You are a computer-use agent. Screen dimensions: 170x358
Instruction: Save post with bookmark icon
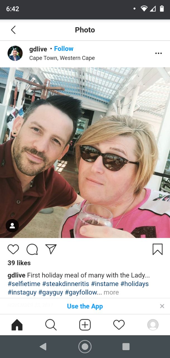coord(157,249)
